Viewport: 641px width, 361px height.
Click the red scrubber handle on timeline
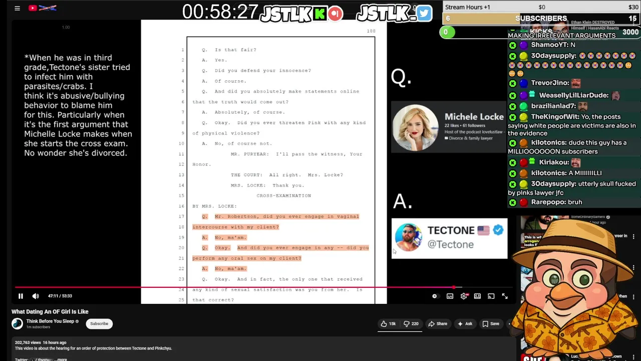(x=454, y=287)
